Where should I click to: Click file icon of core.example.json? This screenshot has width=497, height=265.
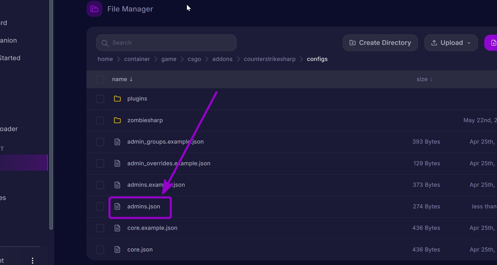pyautogui.click(x=117, y=228)
